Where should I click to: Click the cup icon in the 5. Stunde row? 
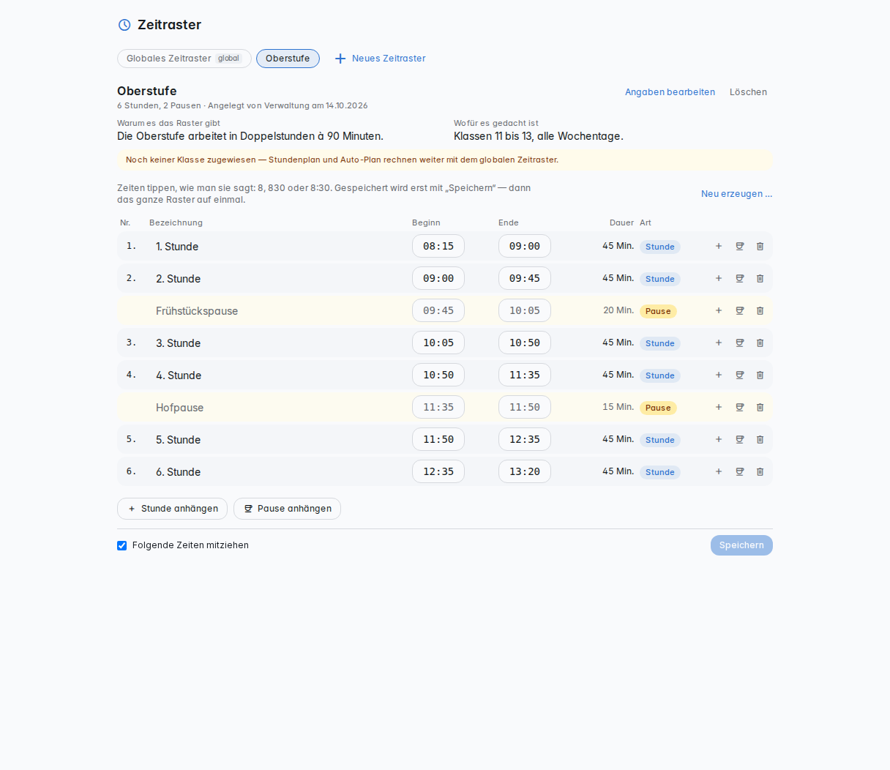click(x=740, y=440)
